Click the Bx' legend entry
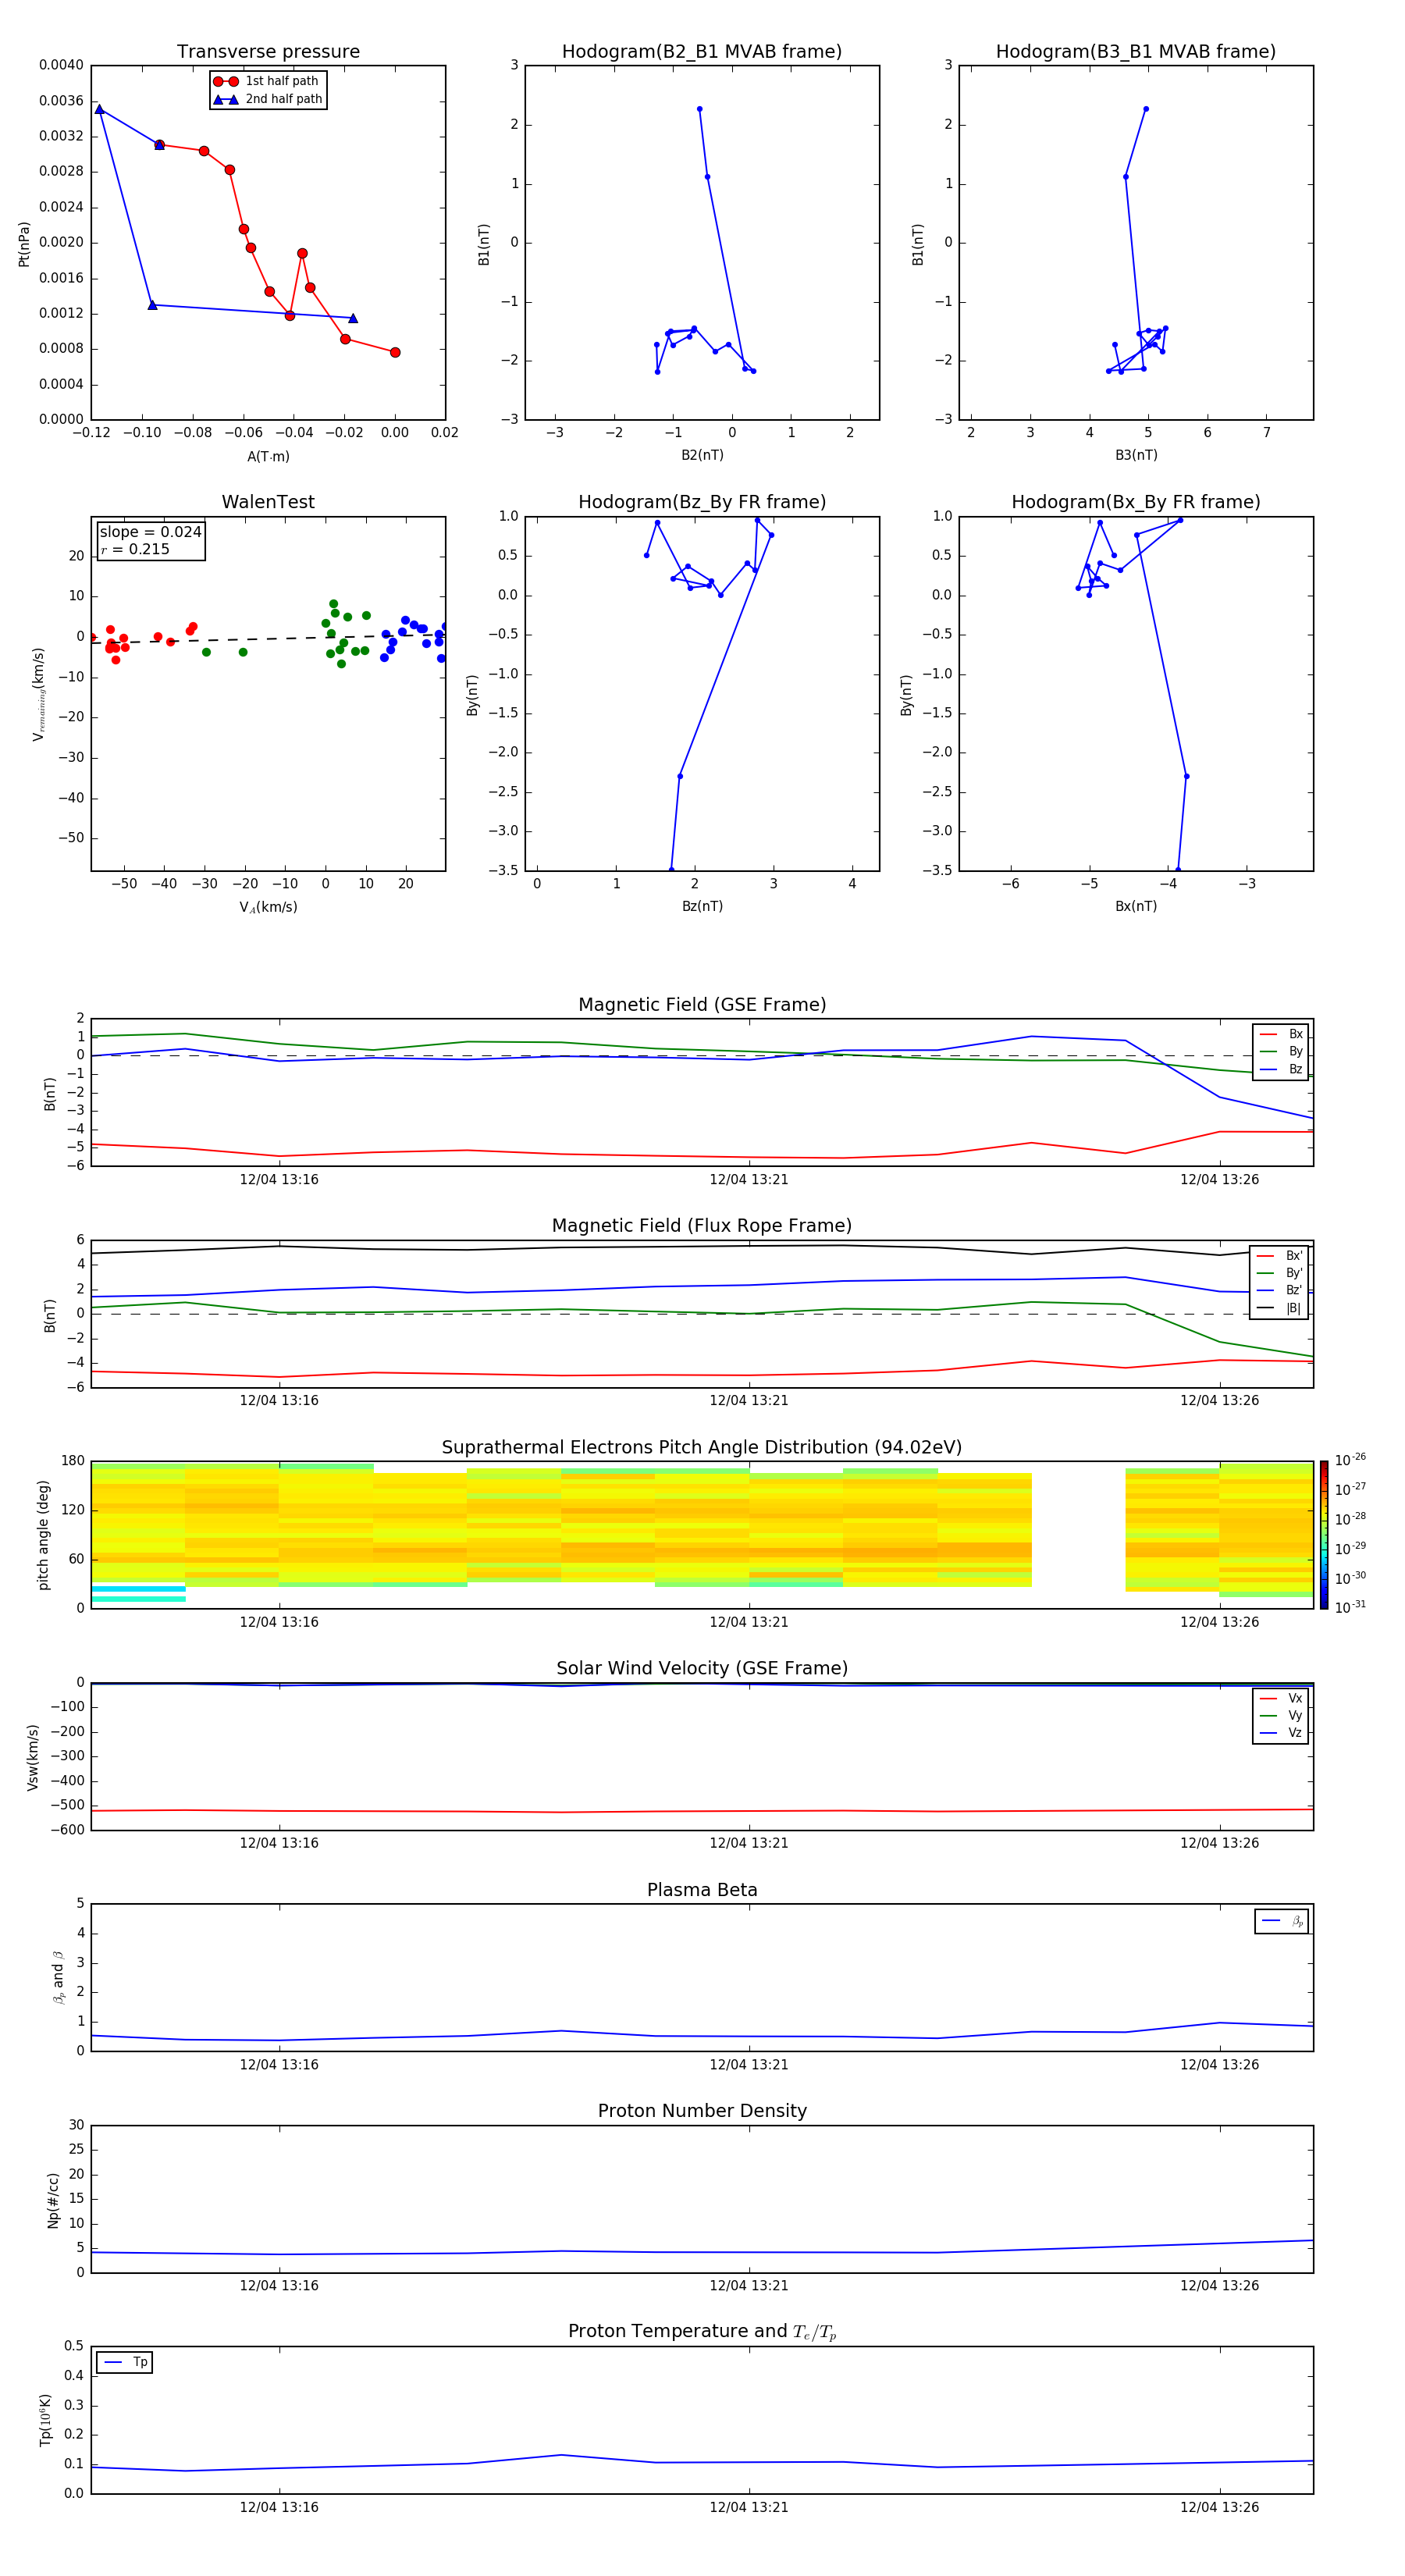 (1280, 1256)
